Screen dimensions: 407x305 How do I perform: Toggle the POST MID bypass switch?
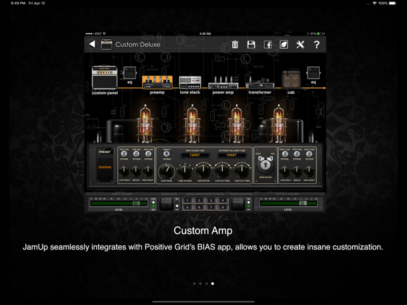pos(297,154)
